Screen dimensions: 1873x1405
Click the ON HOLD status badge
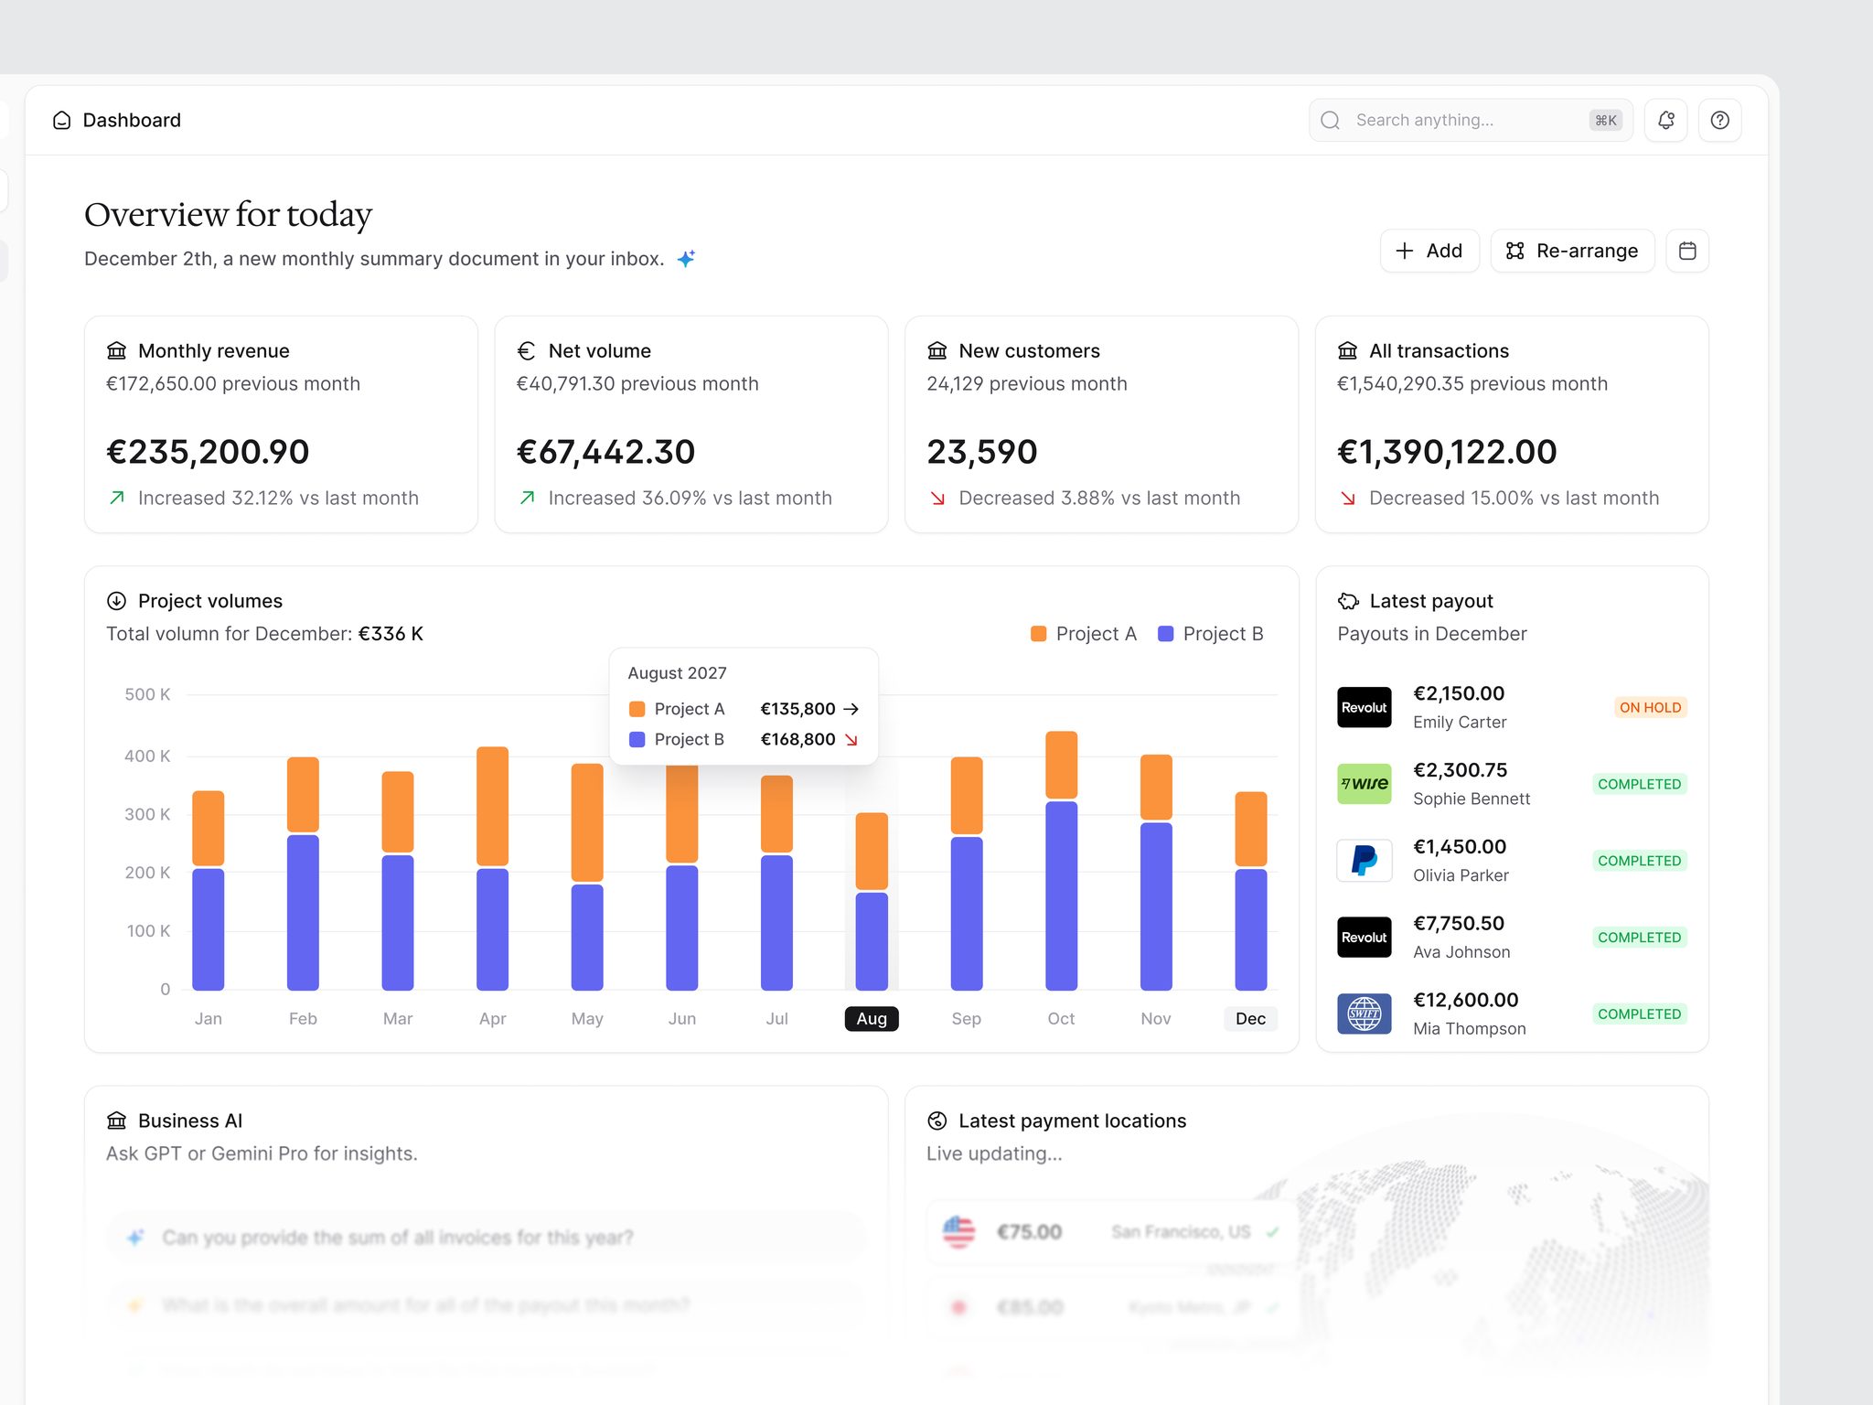[x=1650, y=707]
